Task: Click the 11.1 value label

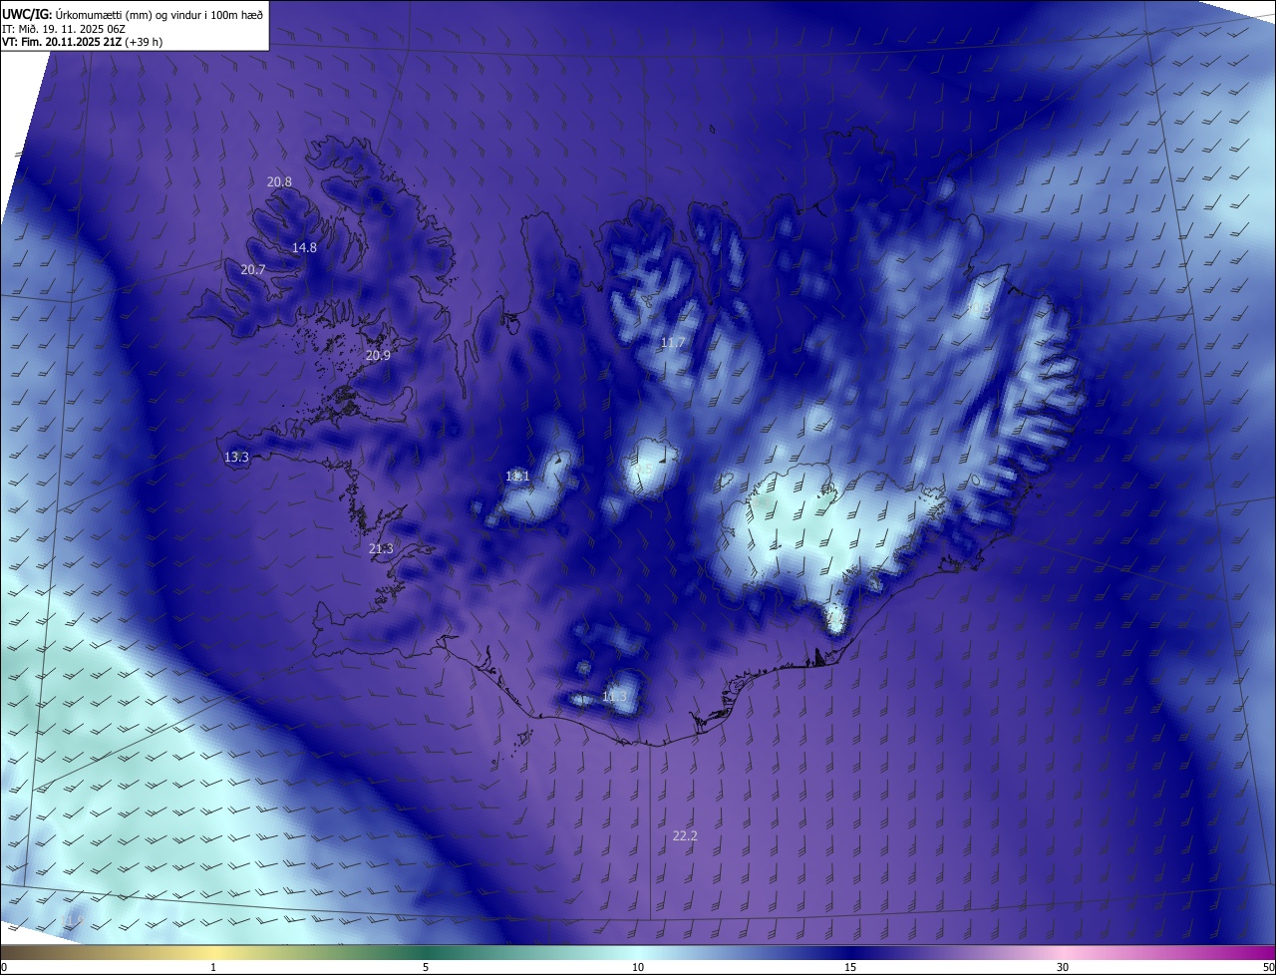Action: [517, 477]
